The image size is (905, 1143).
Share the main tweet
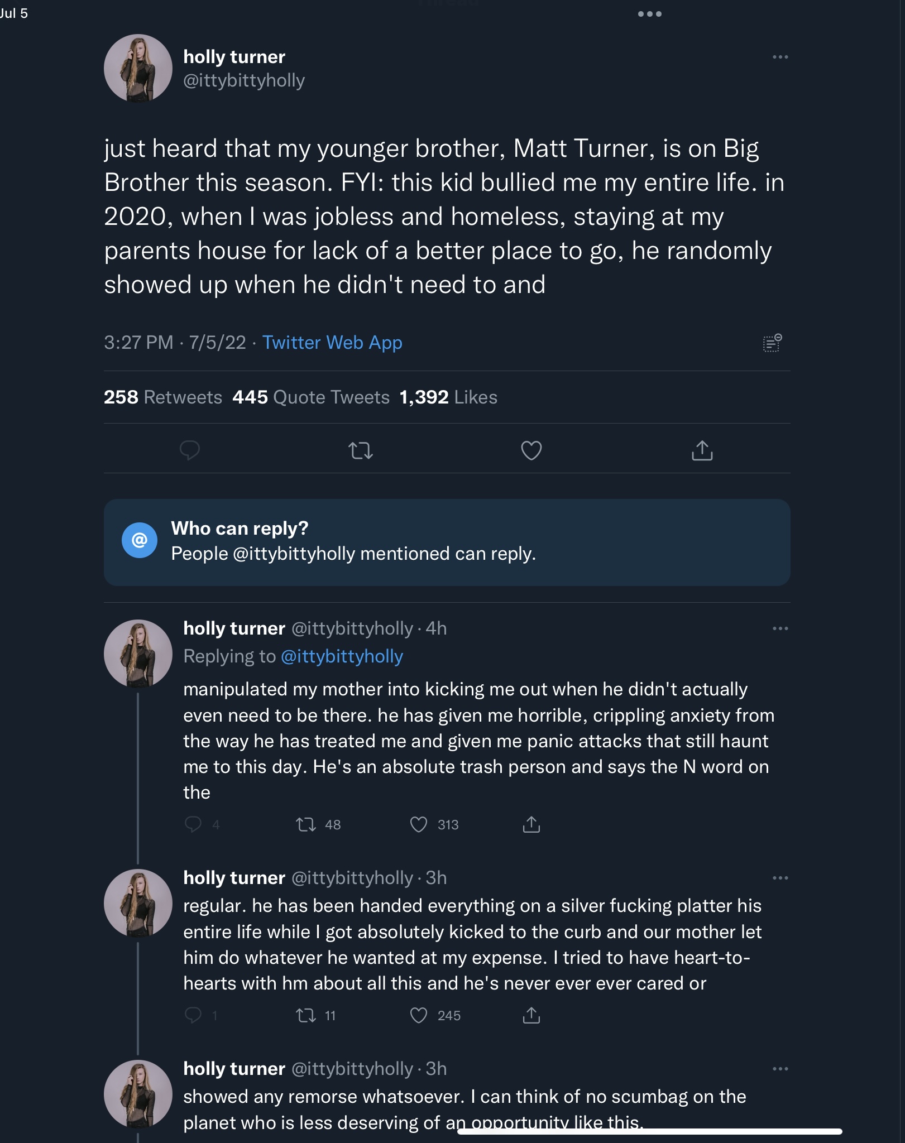702,450
